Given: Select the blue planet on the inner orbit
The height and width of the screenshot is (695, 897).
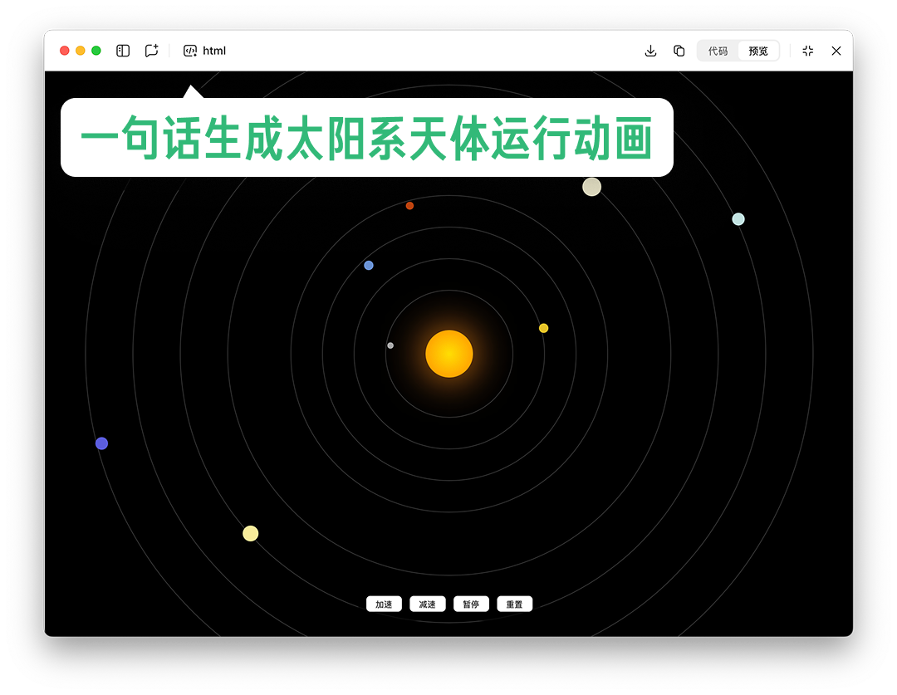Looking at the screenshot, I should point(368,265).
